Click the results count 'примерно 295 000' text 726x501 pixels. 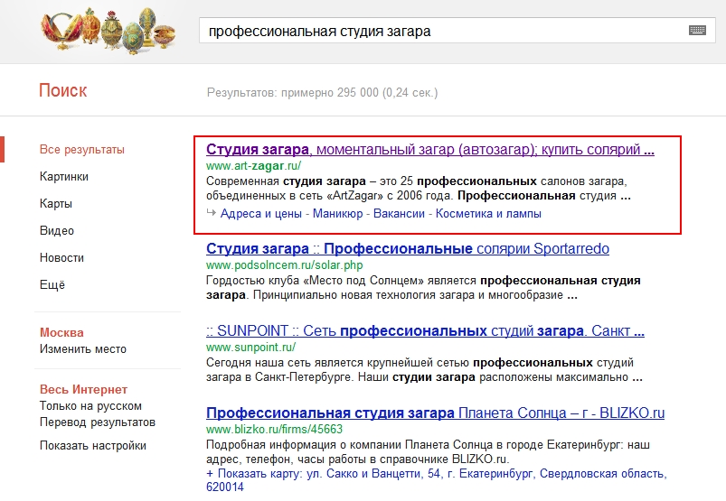[330, 93]
